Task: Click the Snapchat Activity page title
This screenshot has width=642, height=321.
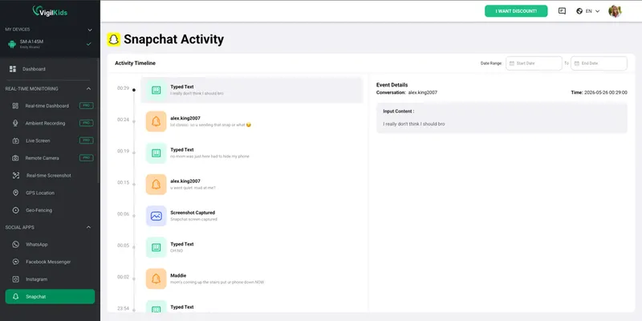Action: pyautogui.click(x=173, y=39)
